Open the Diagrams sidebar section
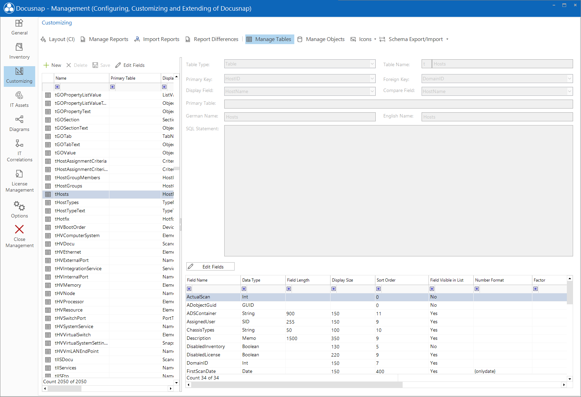Viewport: 581px width, 397px height. (19, 124)
